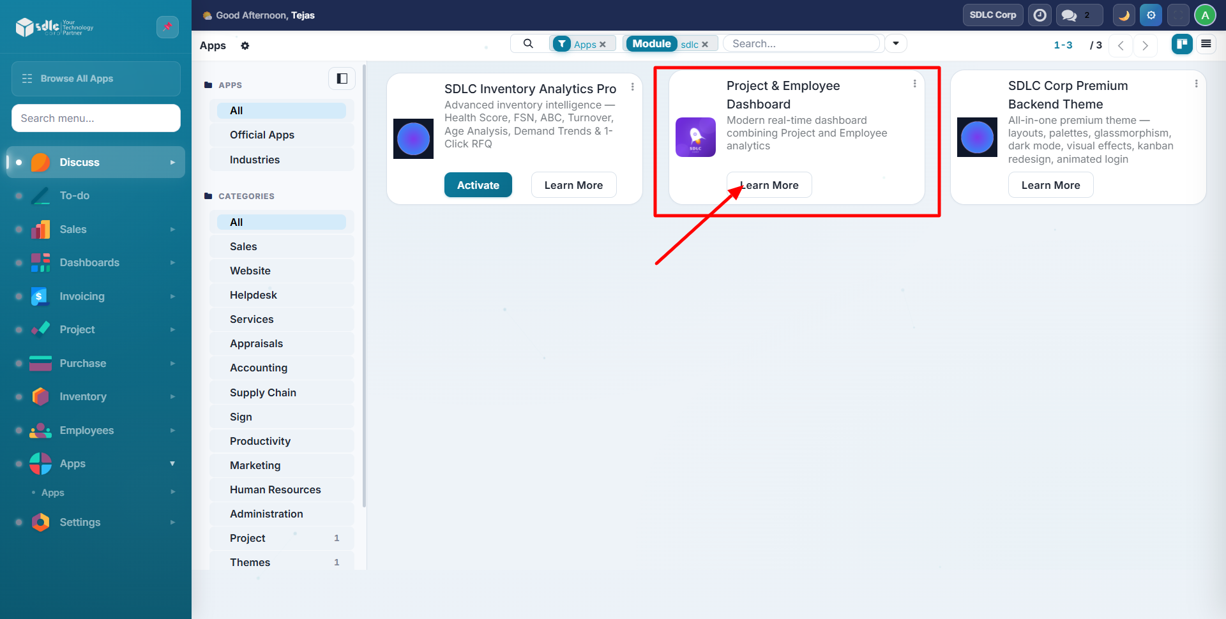1226x619 pixels.
Task: Open the conversations chat bubbles icon
Action: point(1069,15)
